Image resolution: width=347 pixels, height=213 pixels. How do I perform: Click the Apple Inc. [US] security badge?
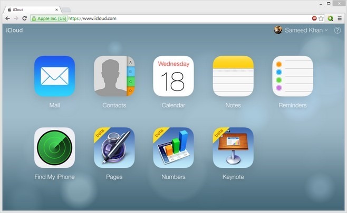point(49,18)
